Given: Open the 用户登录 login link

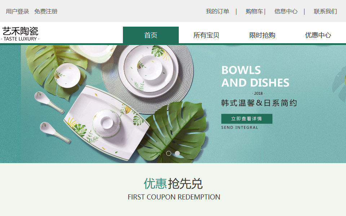Looking at the screenshot, I should pyautogui.click(x=17, y=12).
